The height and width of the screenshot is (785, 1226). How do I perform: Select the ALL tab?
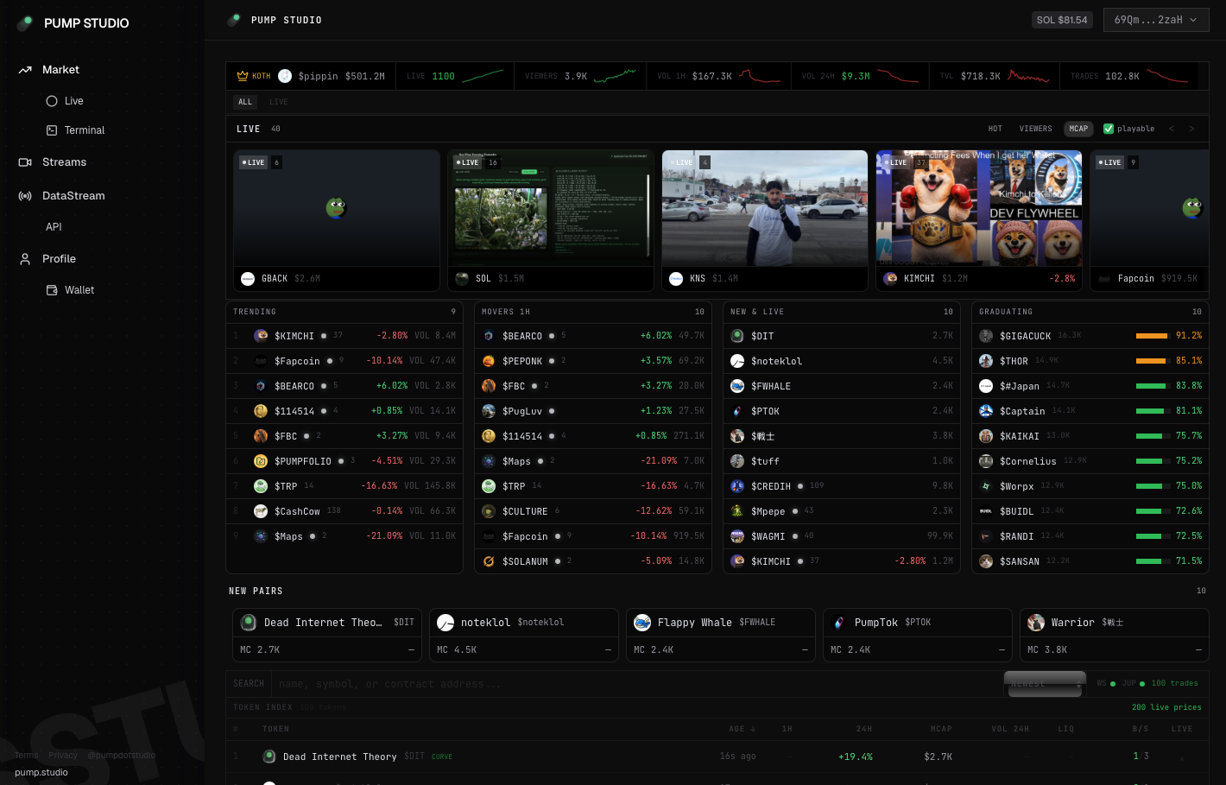click(245, 102)
